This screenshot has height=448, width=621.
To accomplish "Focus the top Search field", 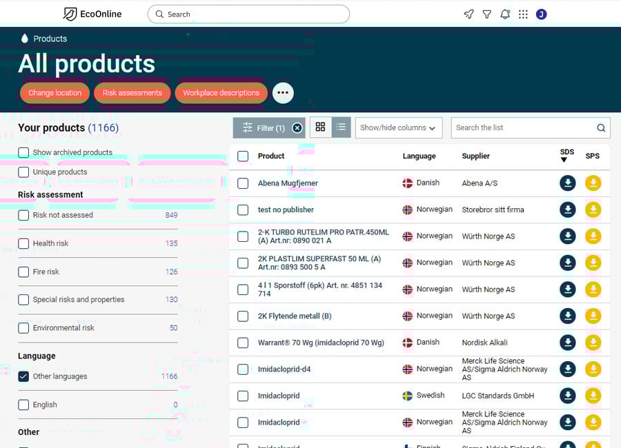I will click(x=248, y=14).
